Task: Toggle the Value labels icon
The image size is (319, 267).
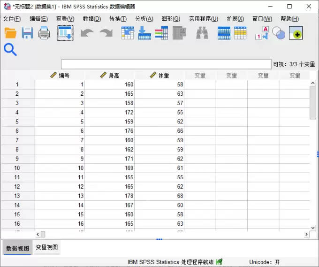Action: click(262, 33)
